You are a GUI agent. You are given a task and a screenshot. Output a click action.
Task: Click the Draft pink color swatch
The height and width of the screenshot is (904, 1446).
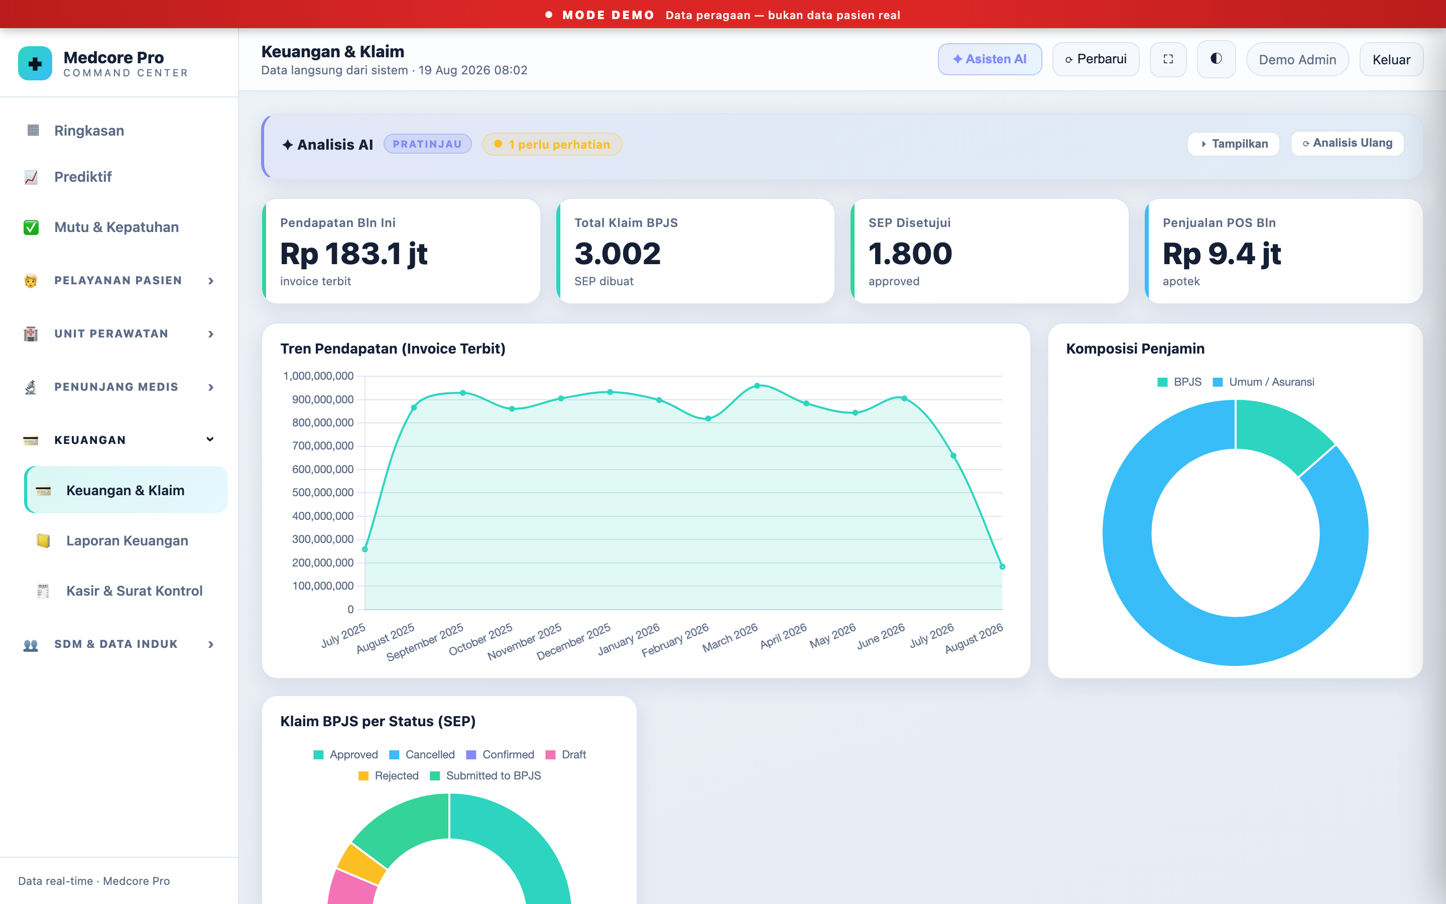(550, 754)
